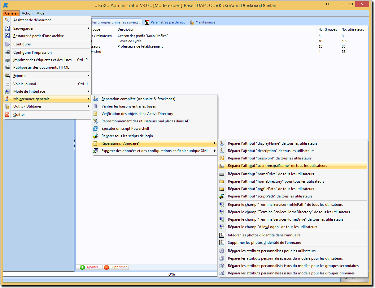This screenshot has width=375, height=288.
Task: Click the restore icon beside Restaurer à partir d'une archive
Action: (x=7, y=36)
